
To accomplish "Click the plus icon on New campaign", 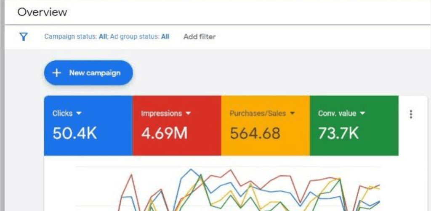I will point(56,73).
